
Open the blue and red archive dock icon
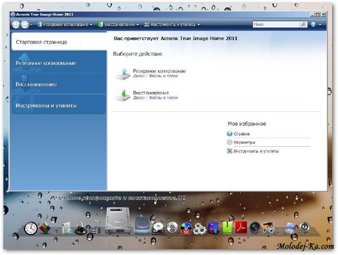click(213, 228)
